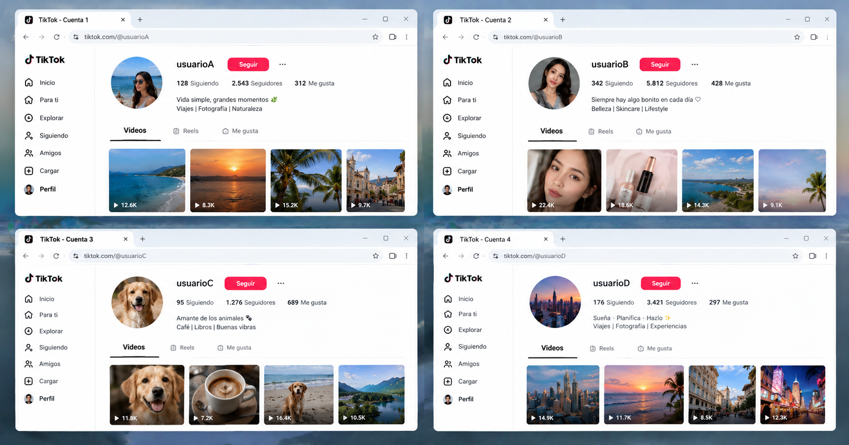Click Amigos icon in Cuenta 4 sidebar
This screenshot has width=849, height=445.
[x=448, y=364]
